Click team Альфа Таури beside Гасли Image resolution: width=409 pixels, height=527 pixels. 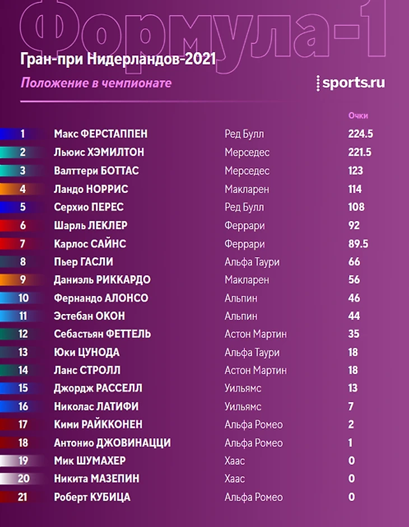point(252,261)
